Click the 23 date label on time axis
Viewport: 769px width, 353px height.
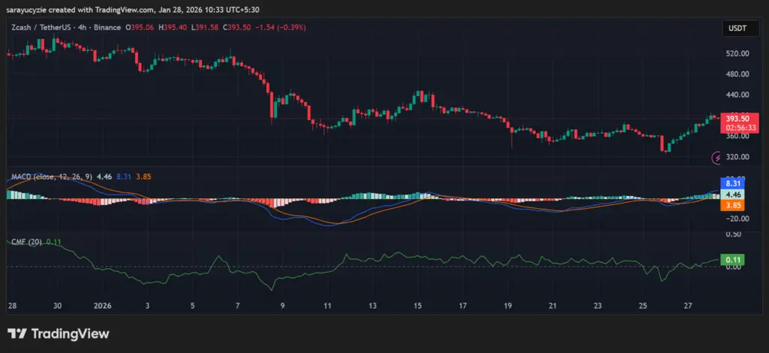click(598, 306)
